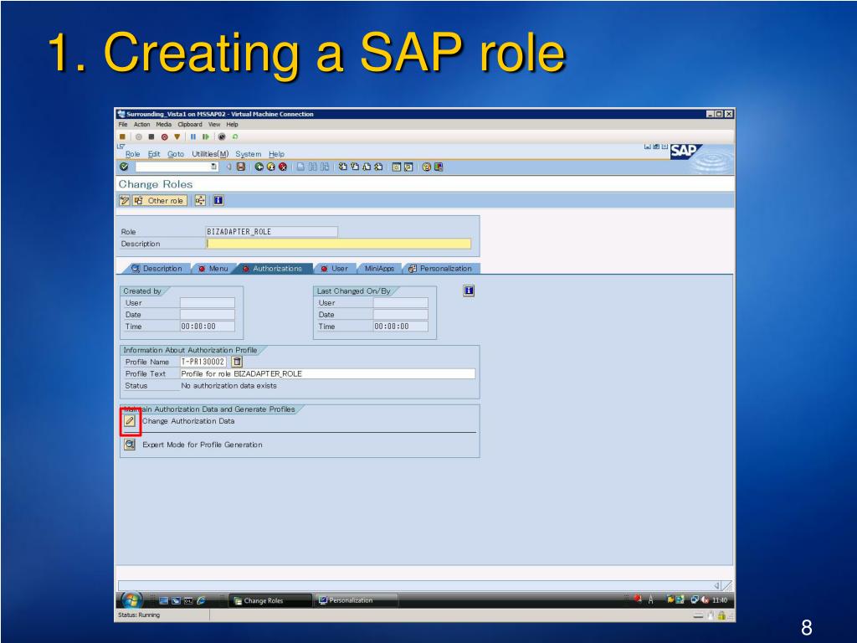
Task: Open the Action menu of Virtual Machine Connection
Action: [x=141, y=125]
